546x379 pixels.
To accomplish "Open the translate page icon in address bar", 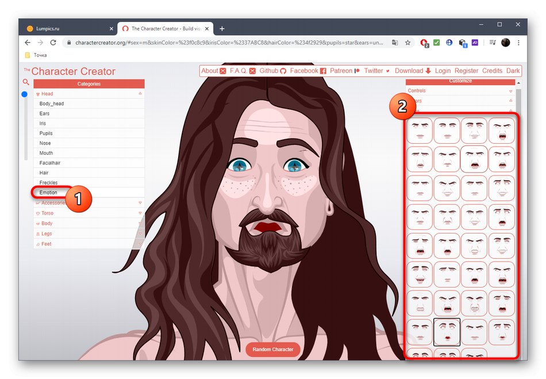I will [x=395, y=43].
